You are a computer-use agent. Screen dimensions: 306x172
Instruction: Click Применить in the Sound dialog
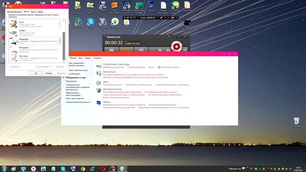tap(62, 73)
